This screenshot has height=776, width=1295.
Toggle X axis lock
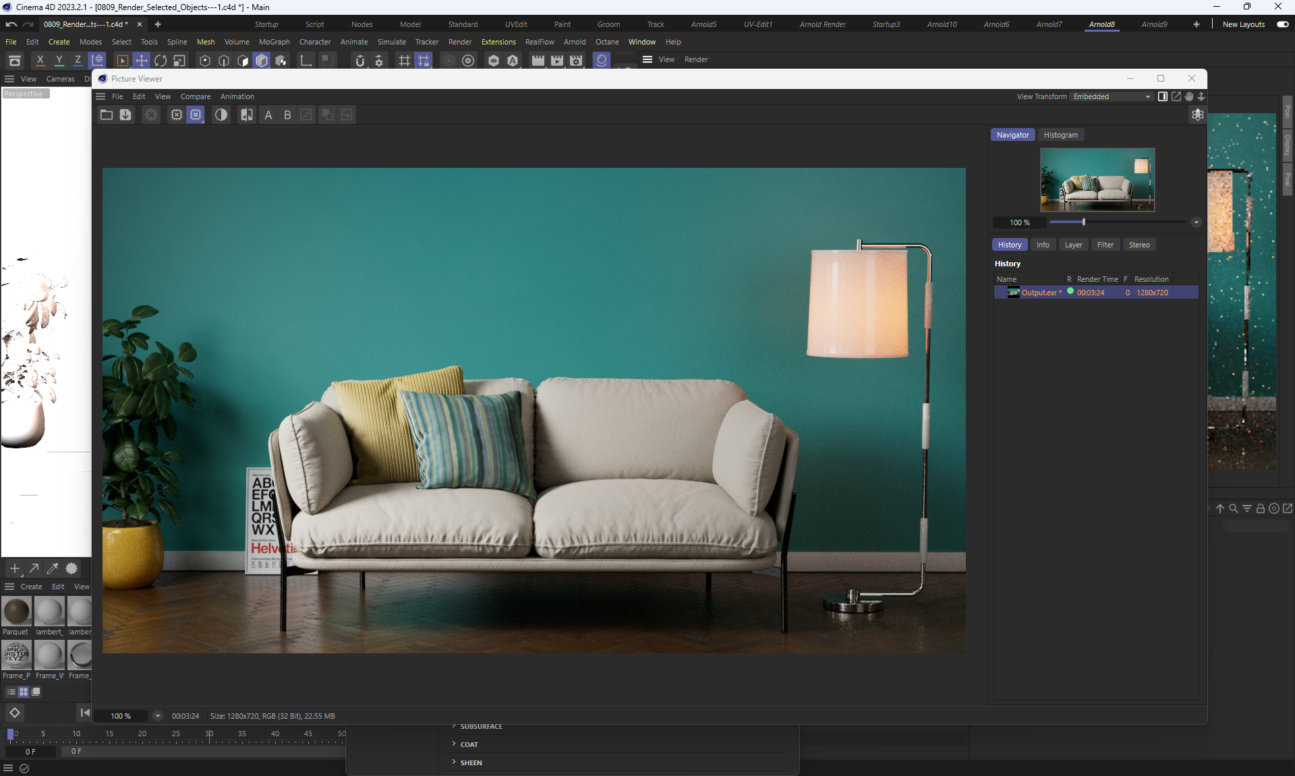click(x=40, y=61)
